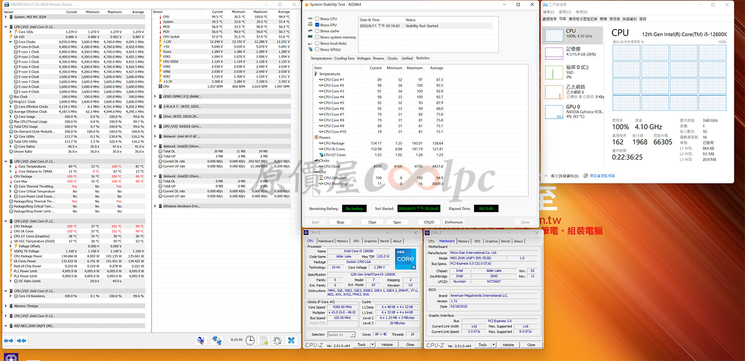This screenshot has width=745, height=361.
Task: Click the CPUID button in AIDA64
Action: click(x=429, y=222)
